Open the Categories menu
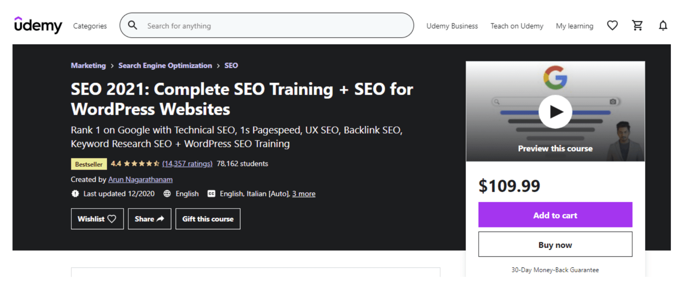The height and width of the screenshot is (290, 684). click(90, 26)
